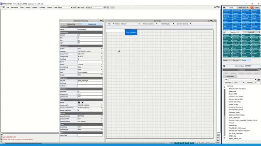Viewport: 261px width, 146px height.
Task: Click the text property field Print Message
Action: (90, 72)
